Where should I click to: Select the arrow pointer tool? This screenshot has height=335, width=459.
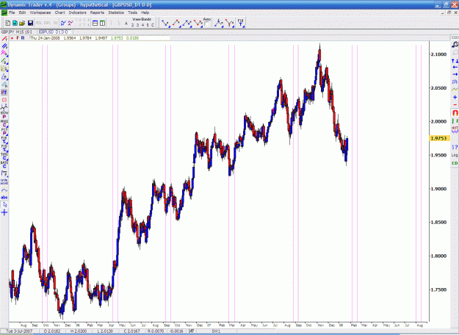coord(4,205)
